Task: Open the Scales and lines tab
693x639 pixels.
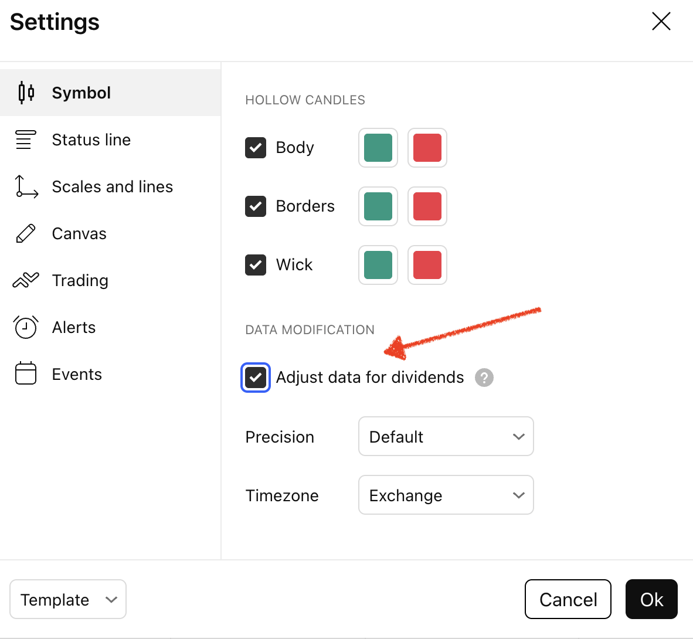Action: [x=112, y=186]
